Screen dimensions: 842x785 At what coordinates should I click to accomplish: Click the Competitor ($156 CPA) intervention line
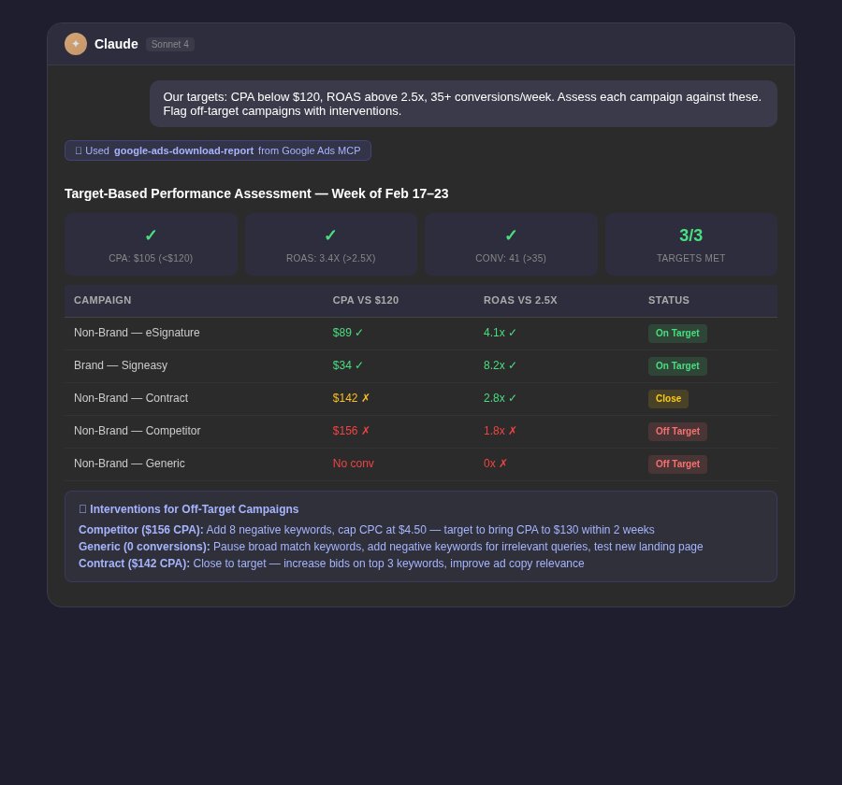pyautogui.click(x=366, y=530)
